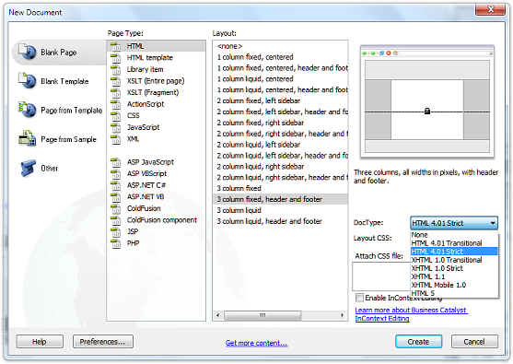Image resolution: width=513 pixels, height=364 pixels.
Task: Click the HTML page type file icon
Action: (115, 46)
